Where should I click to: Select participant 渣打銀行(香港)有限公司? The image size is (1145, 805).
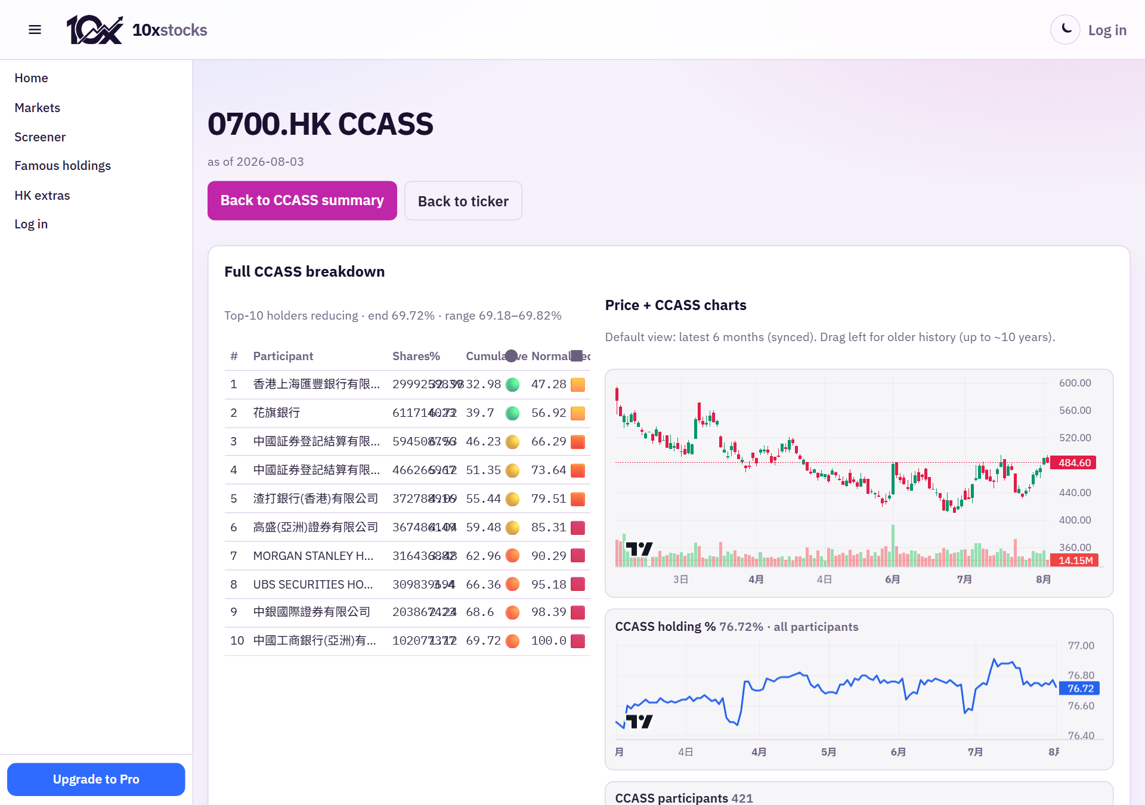click(315, 499)
